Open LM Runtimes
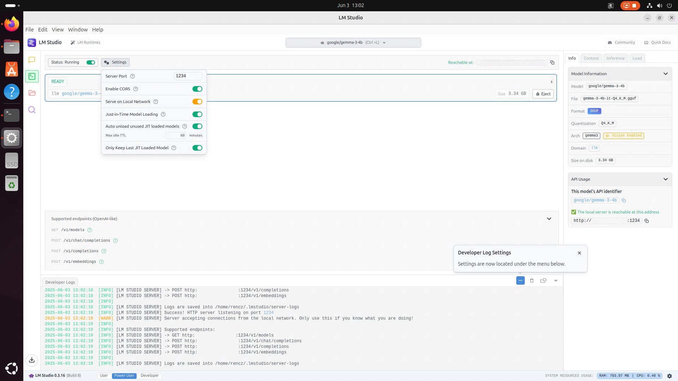 pyautogui.click(x=85, y=43)
